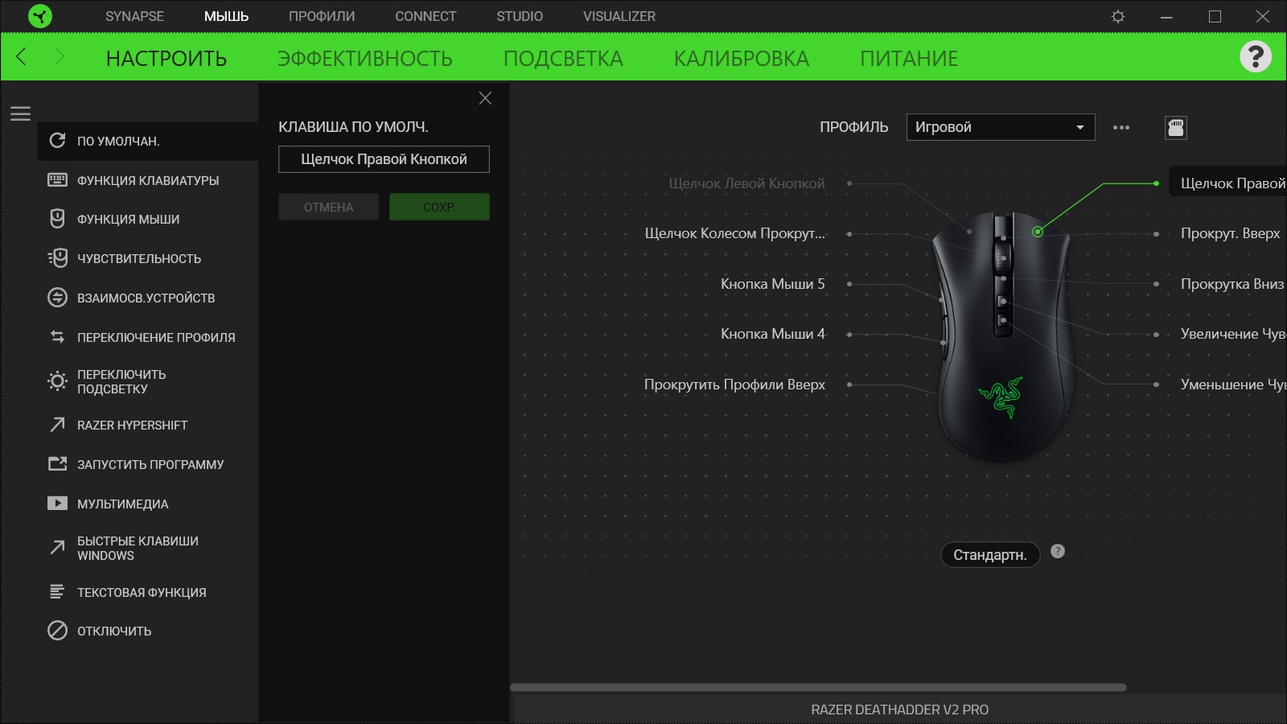
Task: Select the disable (ОТКЛЮЧИТЬ) icon
Action: pyautogui.click(x=57, y=631)
